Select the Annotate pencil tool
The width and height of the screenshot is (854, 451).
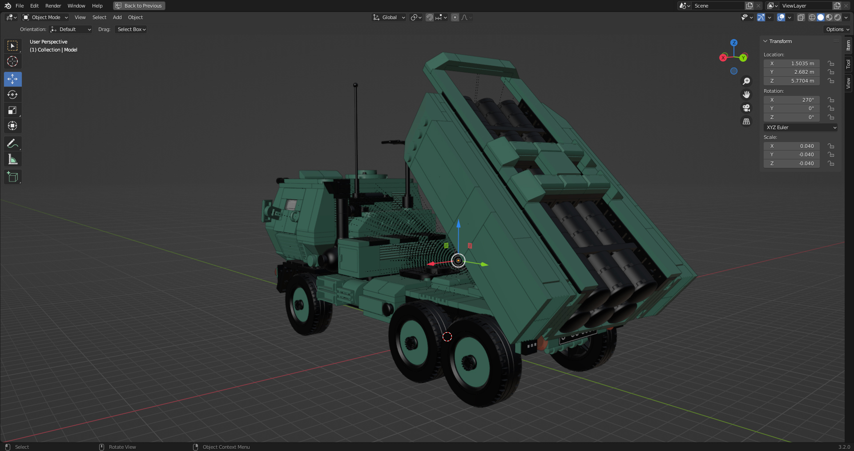point(12,143)
